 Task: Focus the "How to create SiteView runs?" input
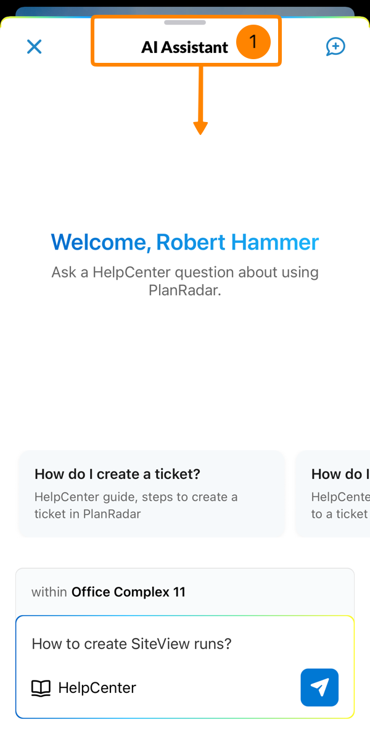132,644
